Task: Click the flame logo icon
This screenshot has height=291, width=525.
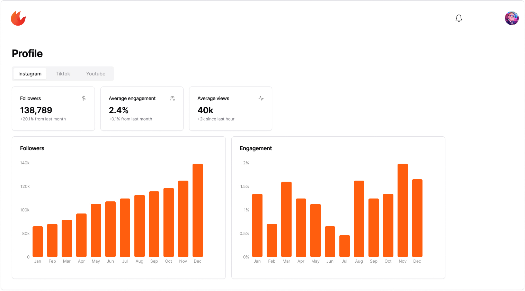Action: pyautogui.click(x=18, y=18)
